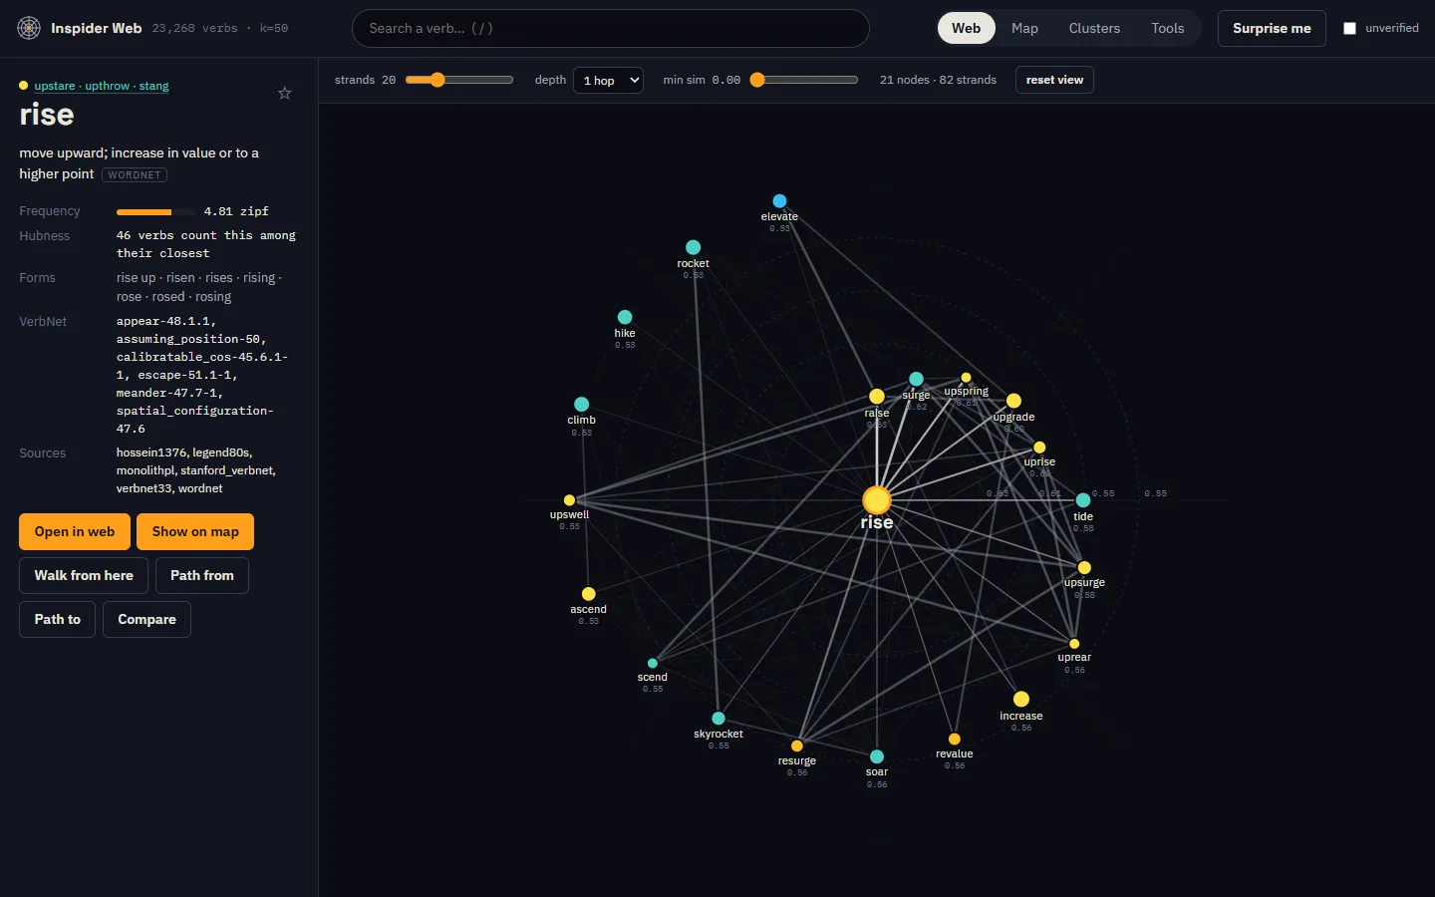Select the 'upswell' node in the graph
1435x897 pixels.
click(x=569, y=500)
